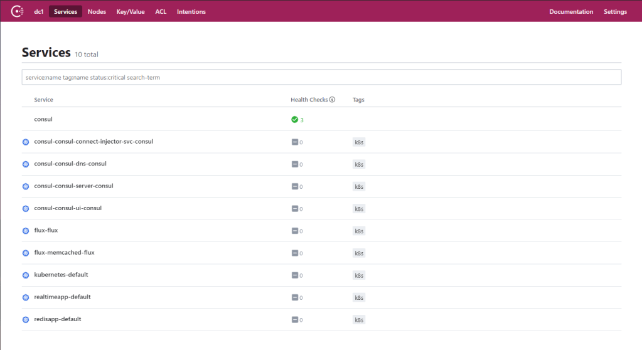Click the Health Checks info icon
The width and height of the screenshot is (642, 350).
tap(332, 100)
